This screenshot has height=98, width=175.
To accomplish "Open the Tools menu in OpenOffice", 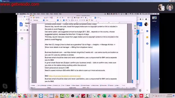I will 51,14.
